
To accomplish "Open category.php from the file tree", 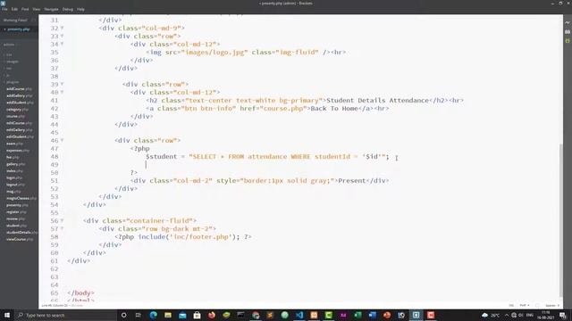I will (x=17, y=110).
